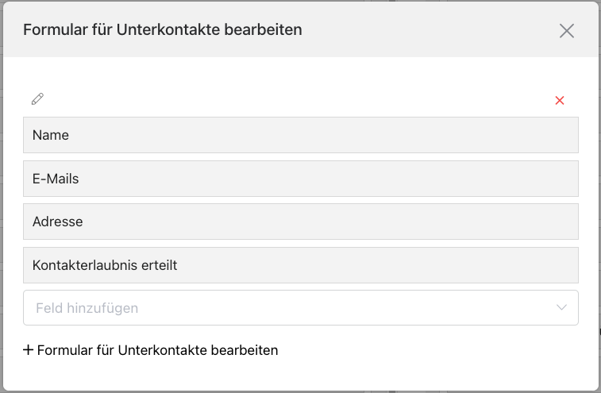
Task: Click the plus icon at the bottom
Action: (x=29, y=350)
